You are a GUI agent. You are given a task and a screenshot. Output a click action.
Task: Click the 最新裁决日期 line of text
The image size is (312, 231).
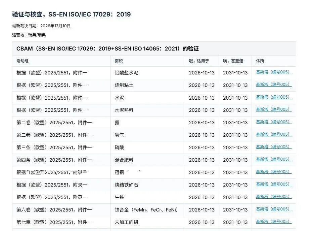(41, 26)
